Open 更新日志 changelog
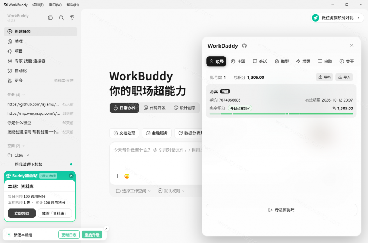Screen dimensions: 368x243 coord(69,235)
